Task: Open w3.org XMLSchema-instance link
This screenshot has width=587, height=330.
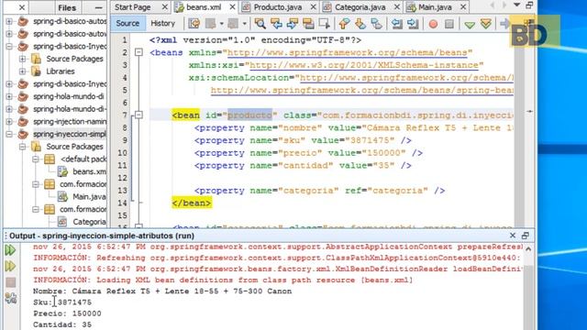Action: point(364,65)
